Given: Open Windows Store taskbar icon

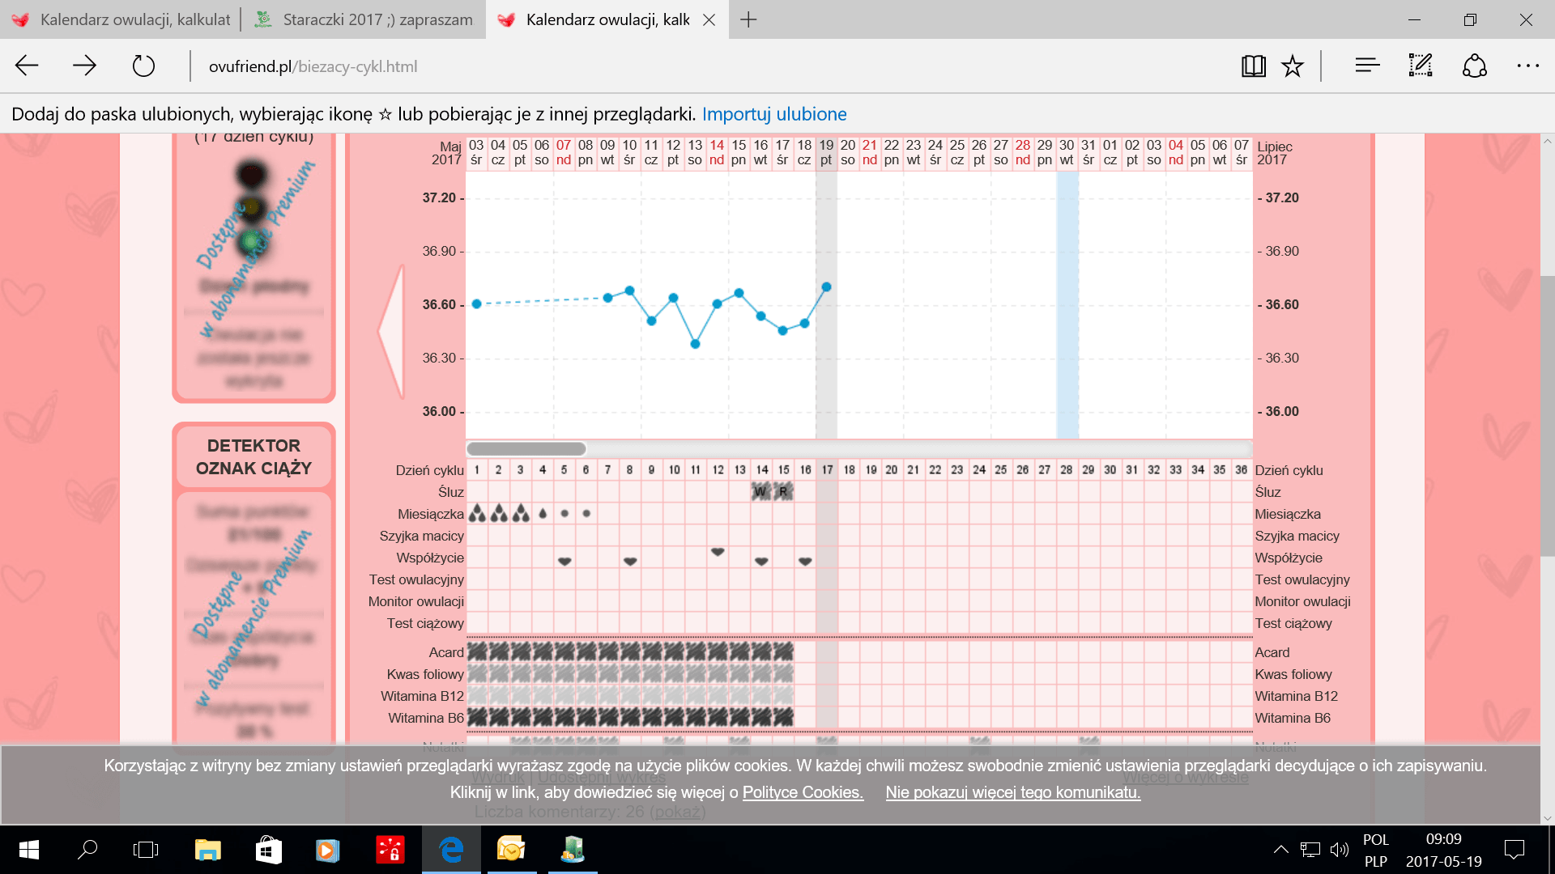Looking at the screenshot, I should pyautogui.click(x=268, y=850).
